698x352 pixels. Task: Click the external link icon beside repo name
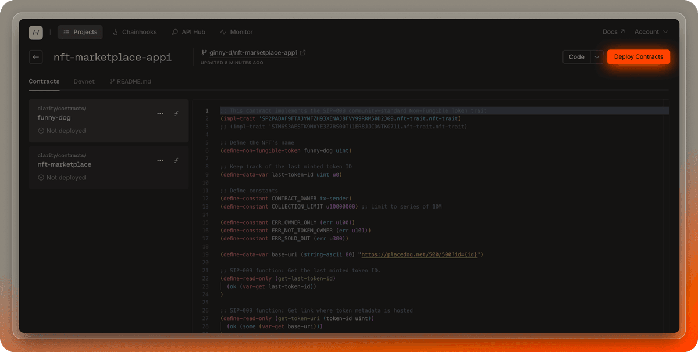(x=302, y=53)
